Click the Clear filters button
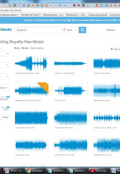Screen dimensions: 120x174 point(5,117)
